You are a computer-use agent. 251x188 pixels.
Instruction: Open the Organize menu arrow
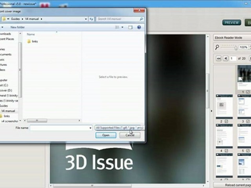coord(2,27)
